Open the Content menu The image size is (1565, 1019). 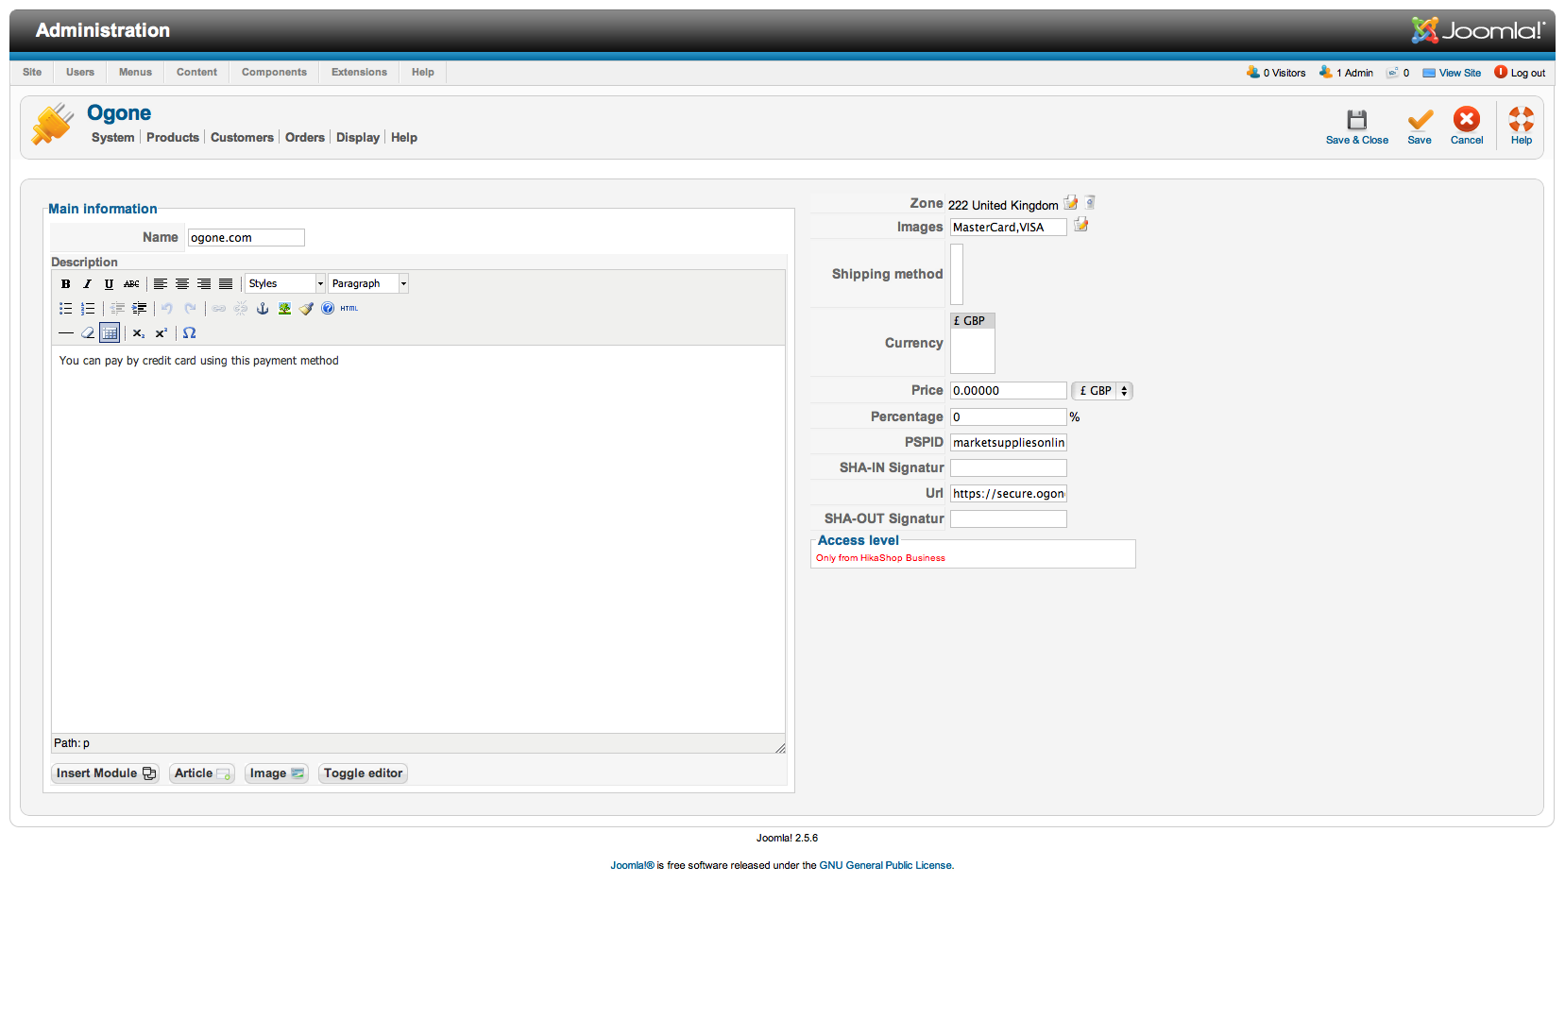pyautogui.click(x=196, y=72)
